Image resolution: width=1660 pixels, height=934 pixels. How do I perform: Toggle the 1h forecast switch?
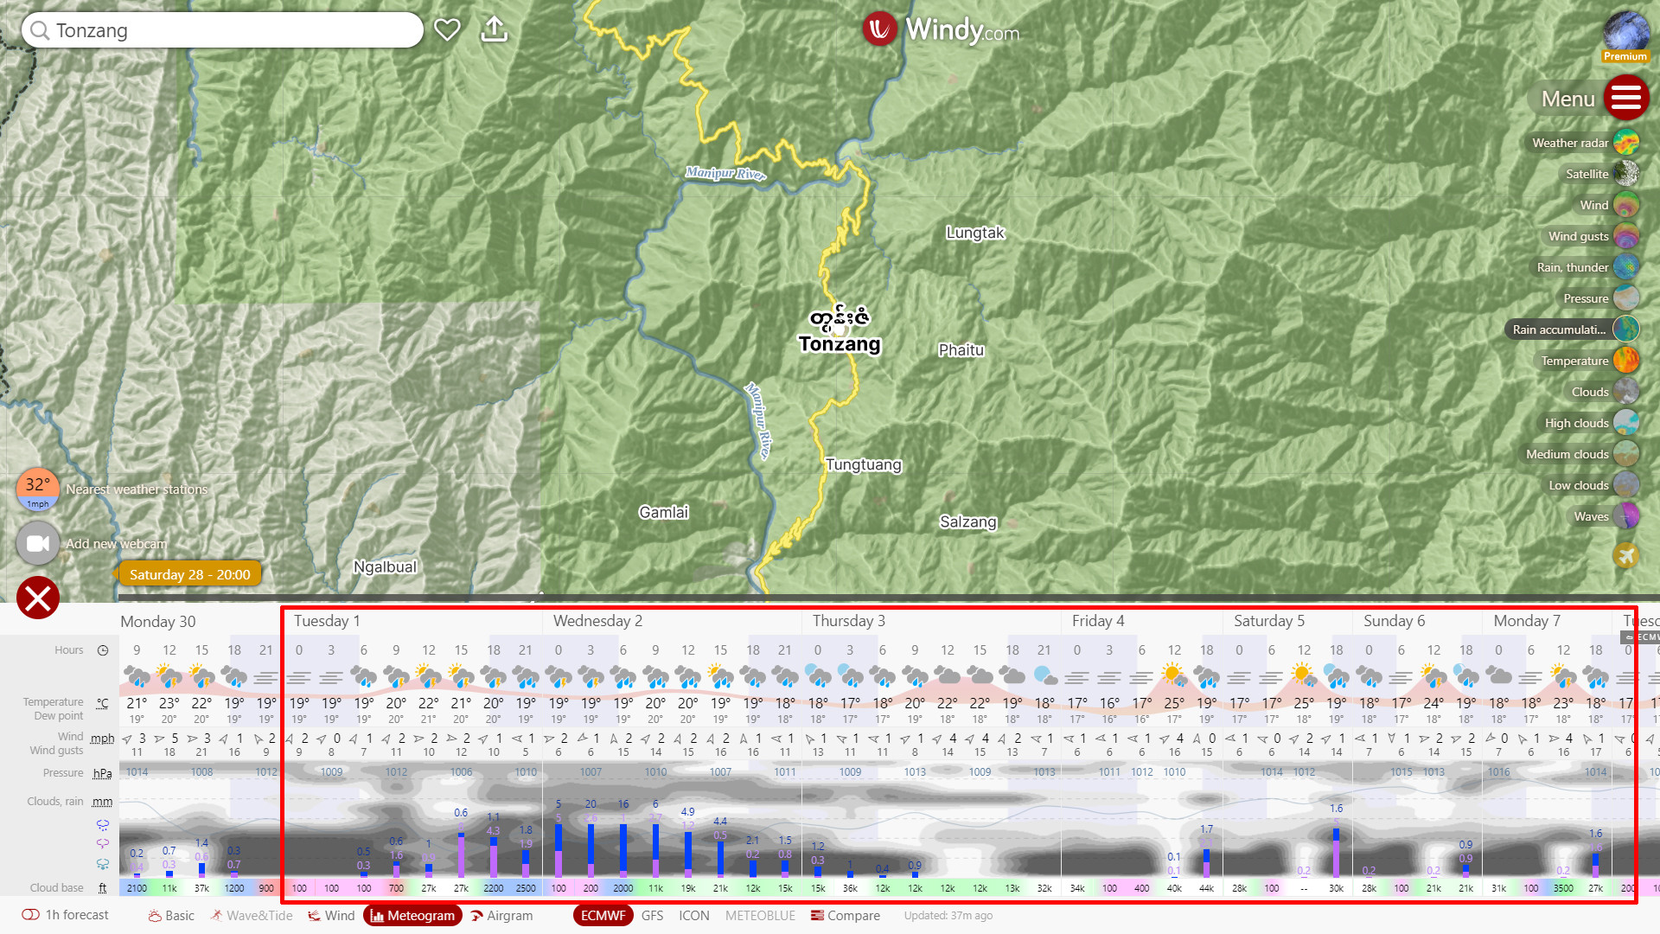[x=31, y=915]
